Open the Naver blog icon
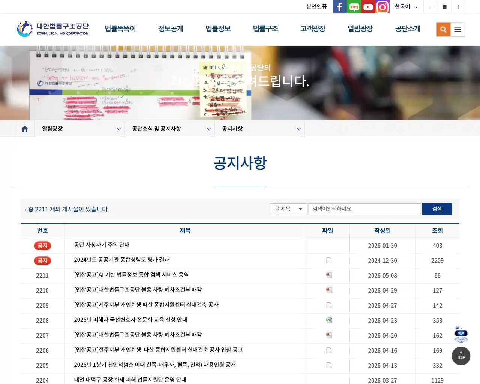The image size is (480, 384). click(354, 7)
